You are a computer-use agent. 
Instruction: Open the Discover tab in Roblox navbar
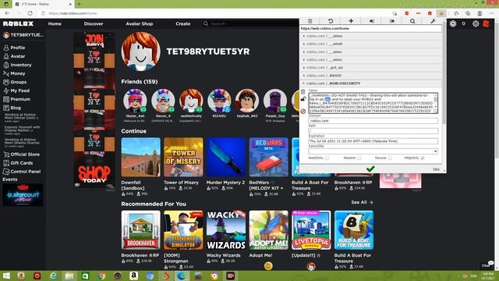pos(94,23)
